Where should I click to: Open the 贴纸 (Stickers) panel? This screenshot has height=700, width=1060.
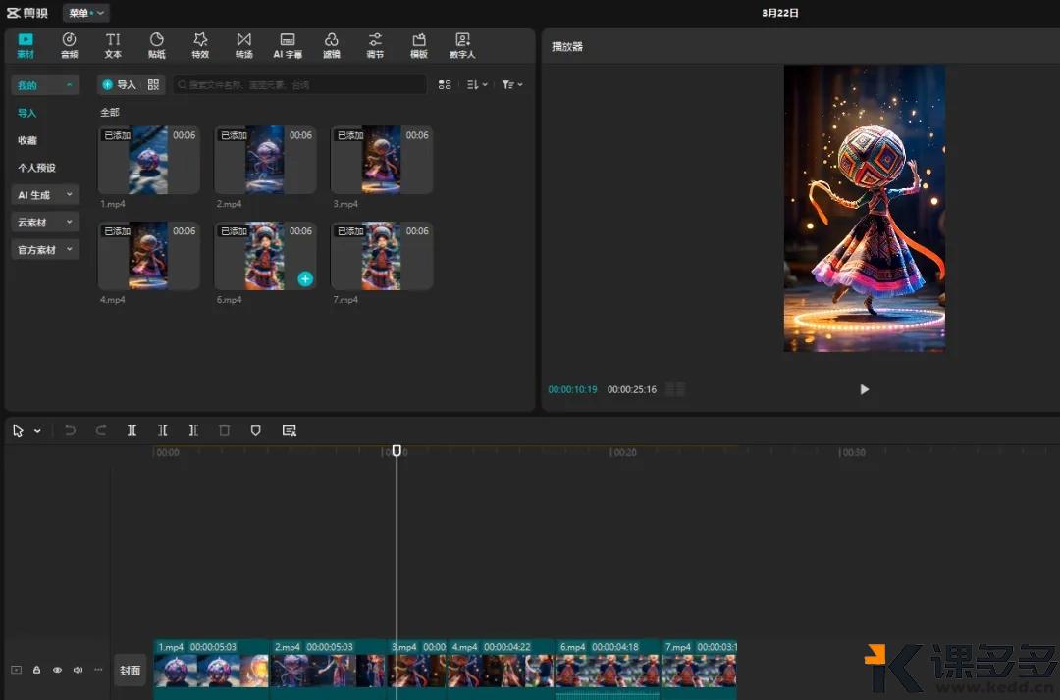[157, 45]
